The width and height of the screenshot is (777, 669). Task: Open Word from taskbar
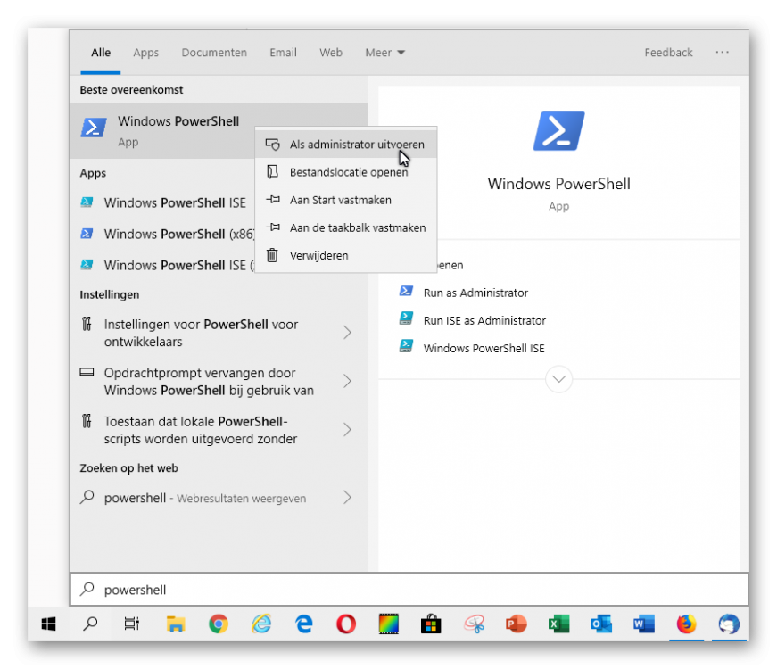click(644, 624)
